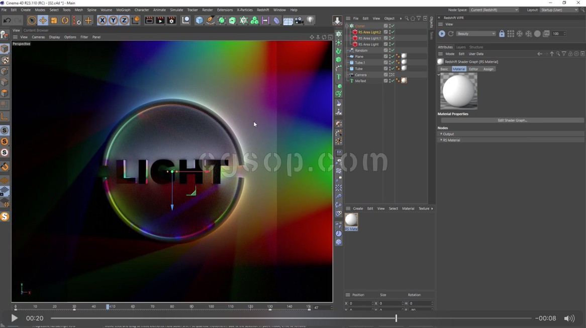Expand the RS Material node section
This screenshot has height=328, width=586.
(441, 140)
